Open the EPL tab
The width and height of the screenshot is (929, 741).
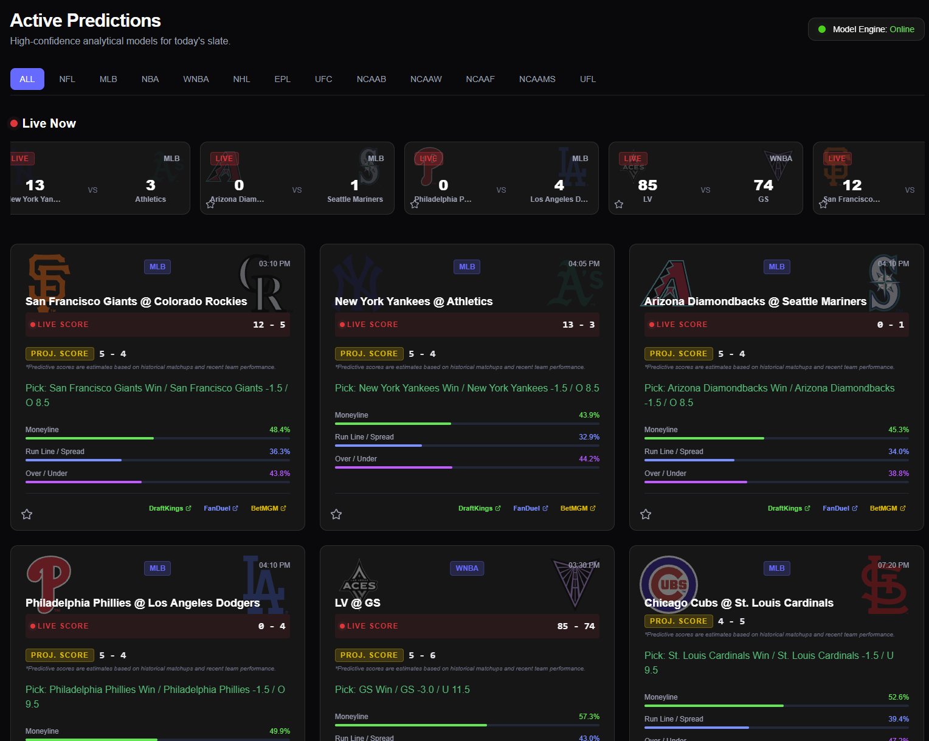tap(283, 79)
